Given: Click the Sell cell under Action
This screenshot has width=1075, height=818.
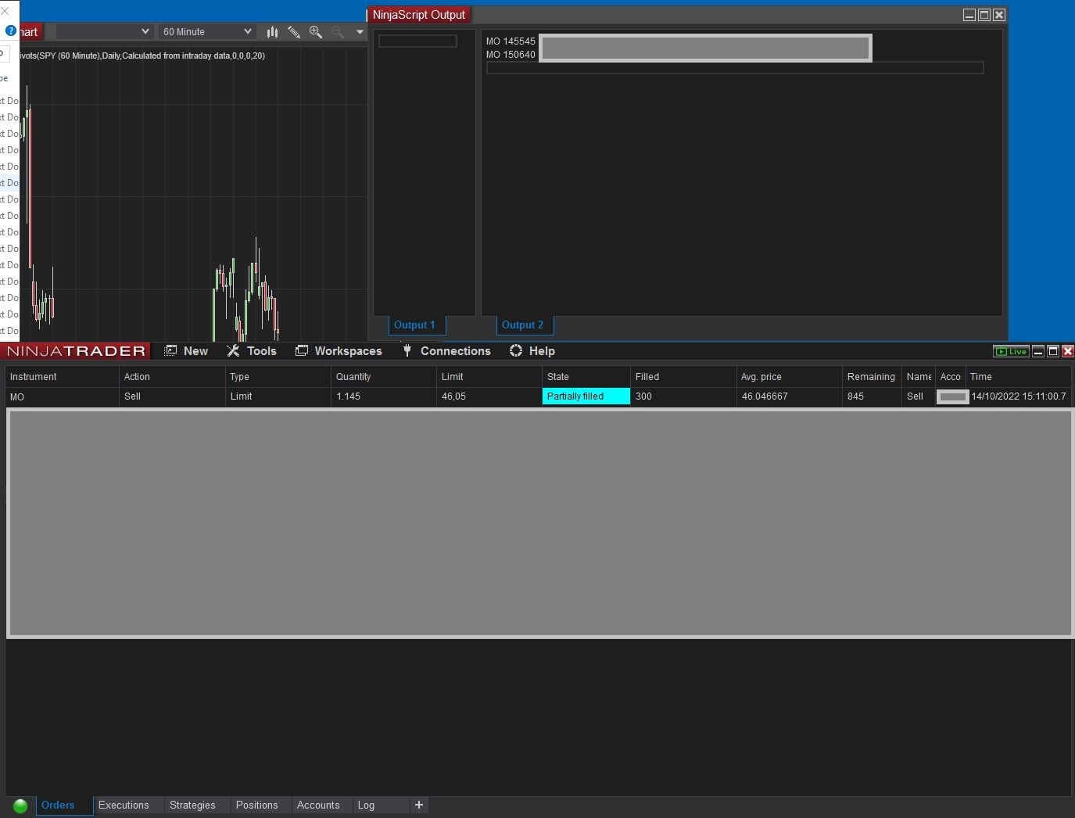Looking at the screenshot, I should point(173,396).
